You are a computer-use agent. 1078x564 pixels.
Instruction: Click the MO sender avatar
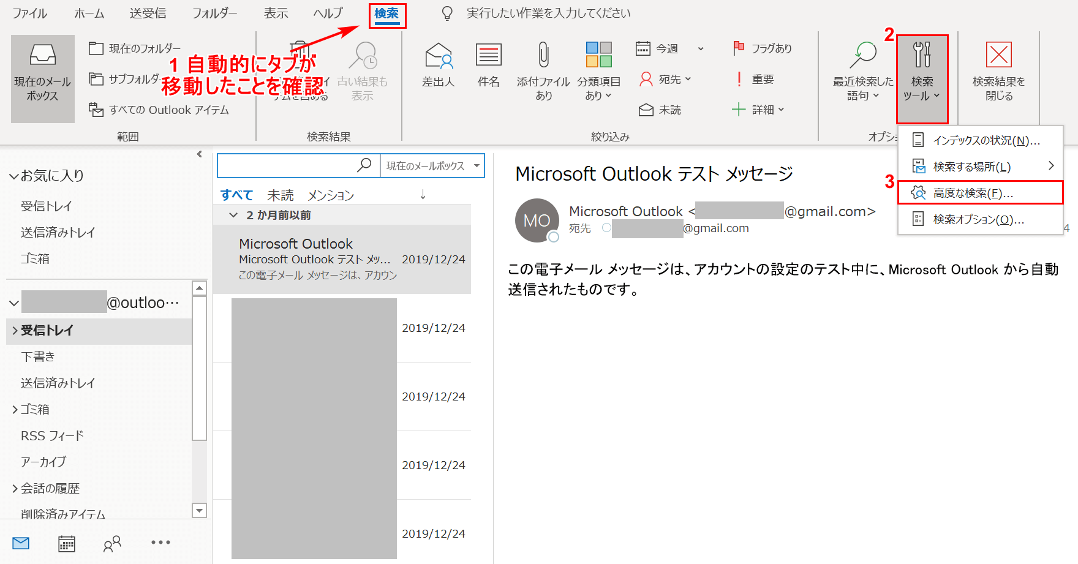pyautogui.click(x=537, y=220)
